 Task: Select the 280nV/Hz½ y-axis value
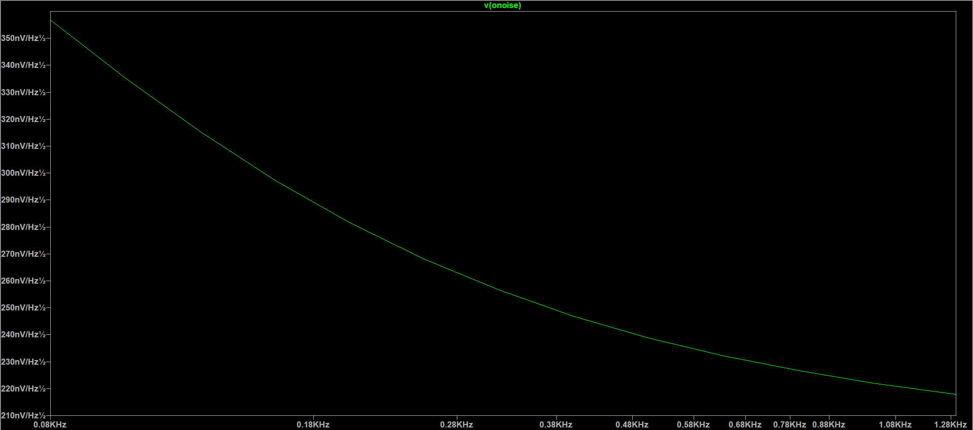(x=23, y=227)
